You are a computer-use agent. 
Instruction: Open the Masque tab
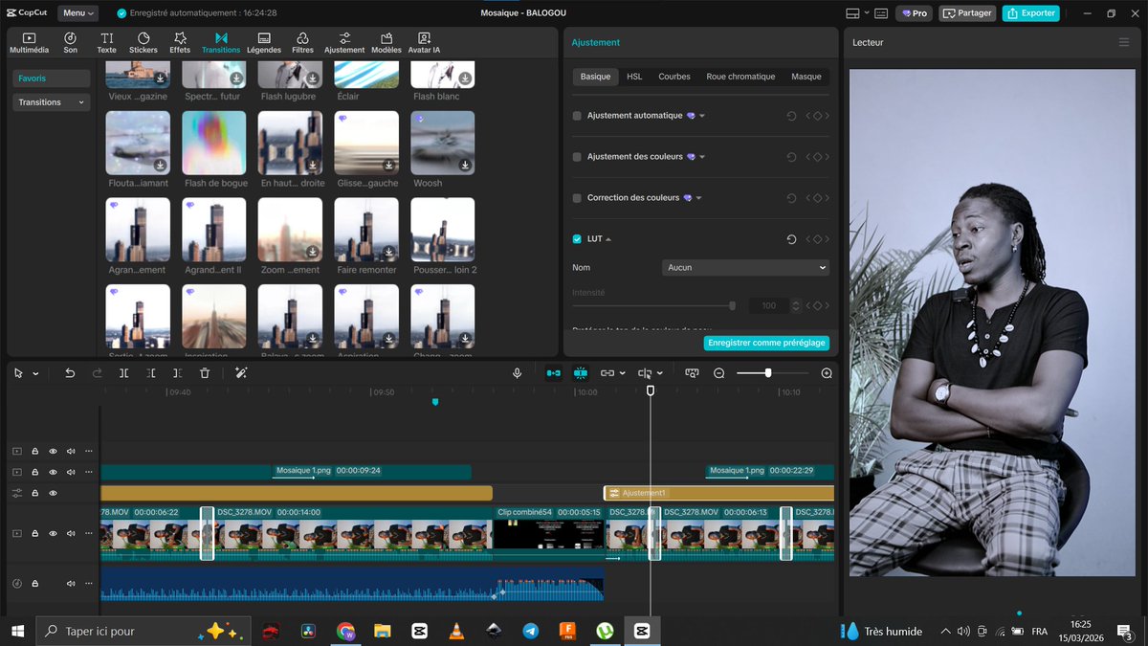(x=806, y=77)
